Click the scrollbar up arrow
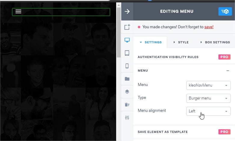This screenshot has width=235, height=141. pos(119,5)
